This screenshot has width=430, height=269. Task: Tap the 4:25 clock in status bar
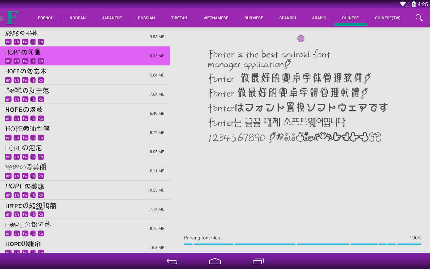click(x=423, y=4)
